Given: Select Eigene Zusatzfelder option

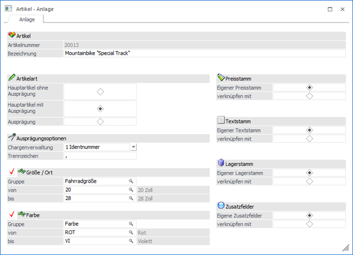Looking at the screenshot, I should coord(309,216).
